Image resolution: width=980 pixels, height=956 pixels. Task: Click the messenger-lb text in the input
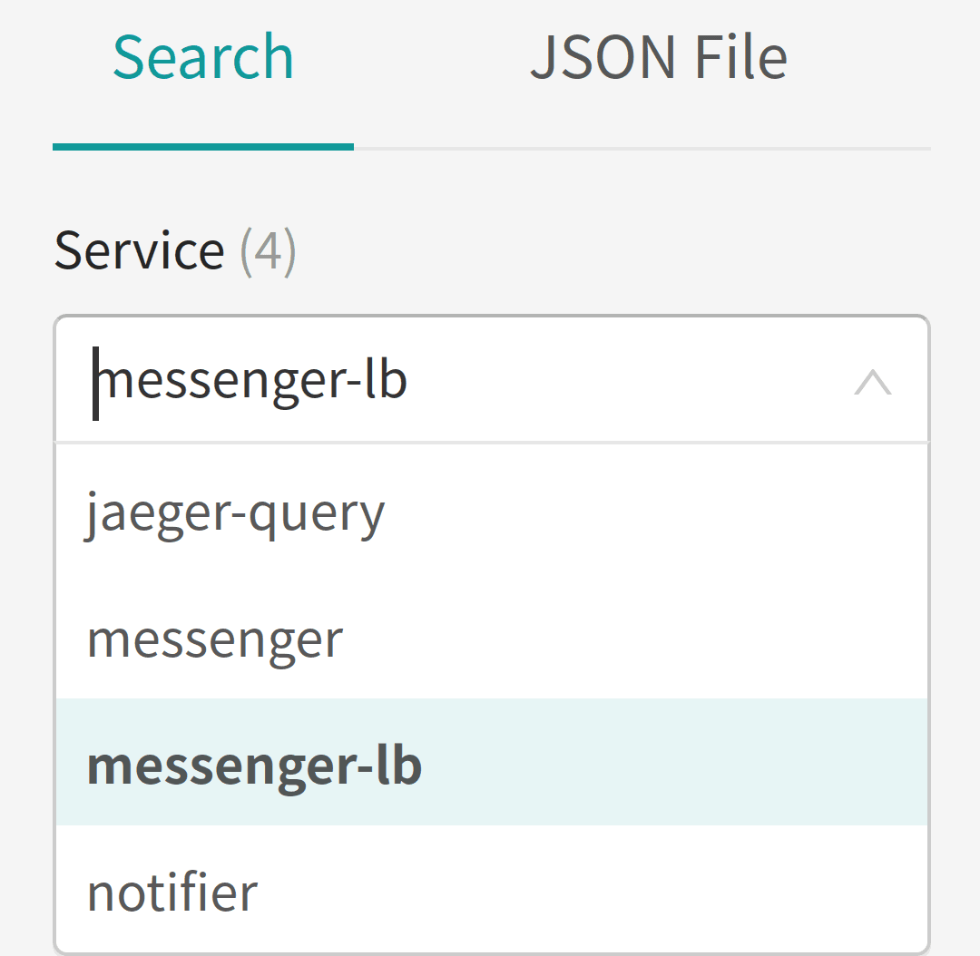click(254, 380)
